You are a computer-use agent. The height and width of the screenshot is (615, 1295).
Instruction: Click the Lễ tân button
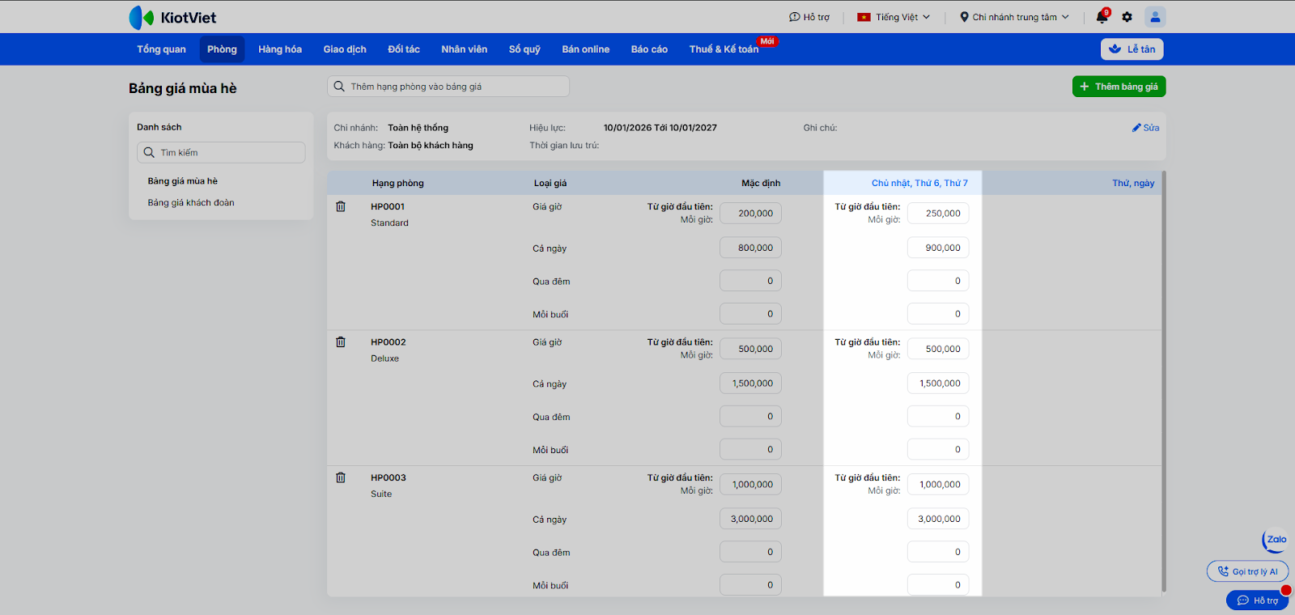tap(1132, 49)
